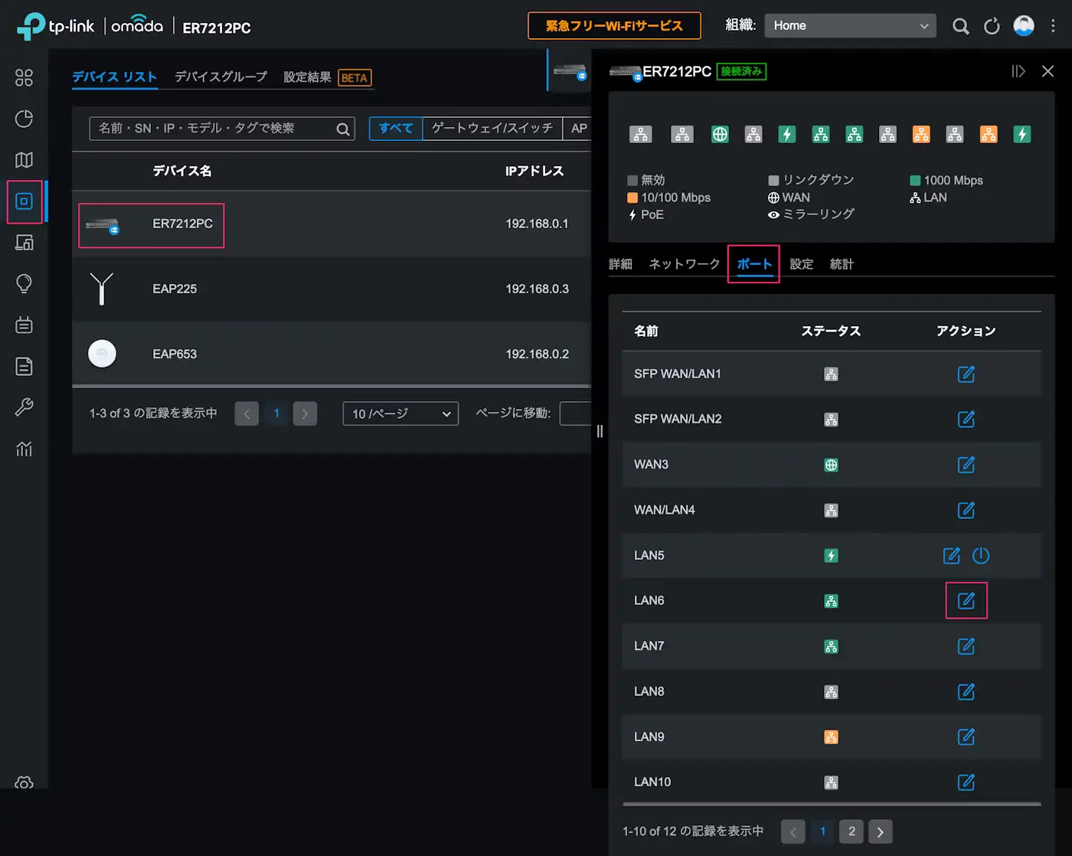
Task: Open the more options kebab menu
Action: 1053,26
